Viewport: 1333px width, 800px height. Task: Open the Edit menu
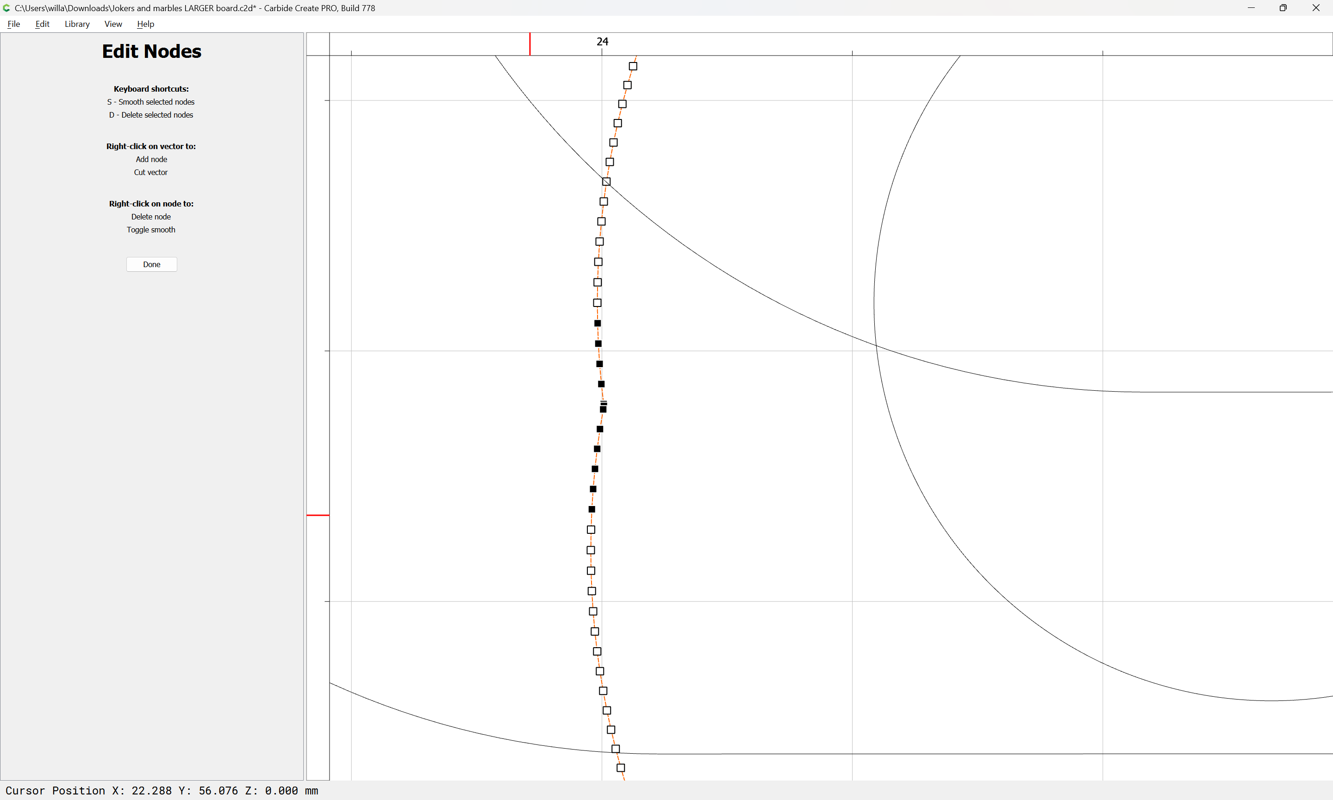[x=42, y=24]
